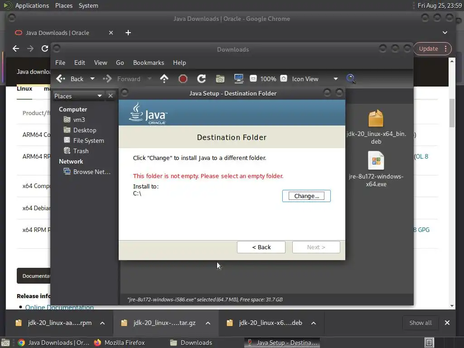Open the Places menu in top panel

click(x=64, y=5)
